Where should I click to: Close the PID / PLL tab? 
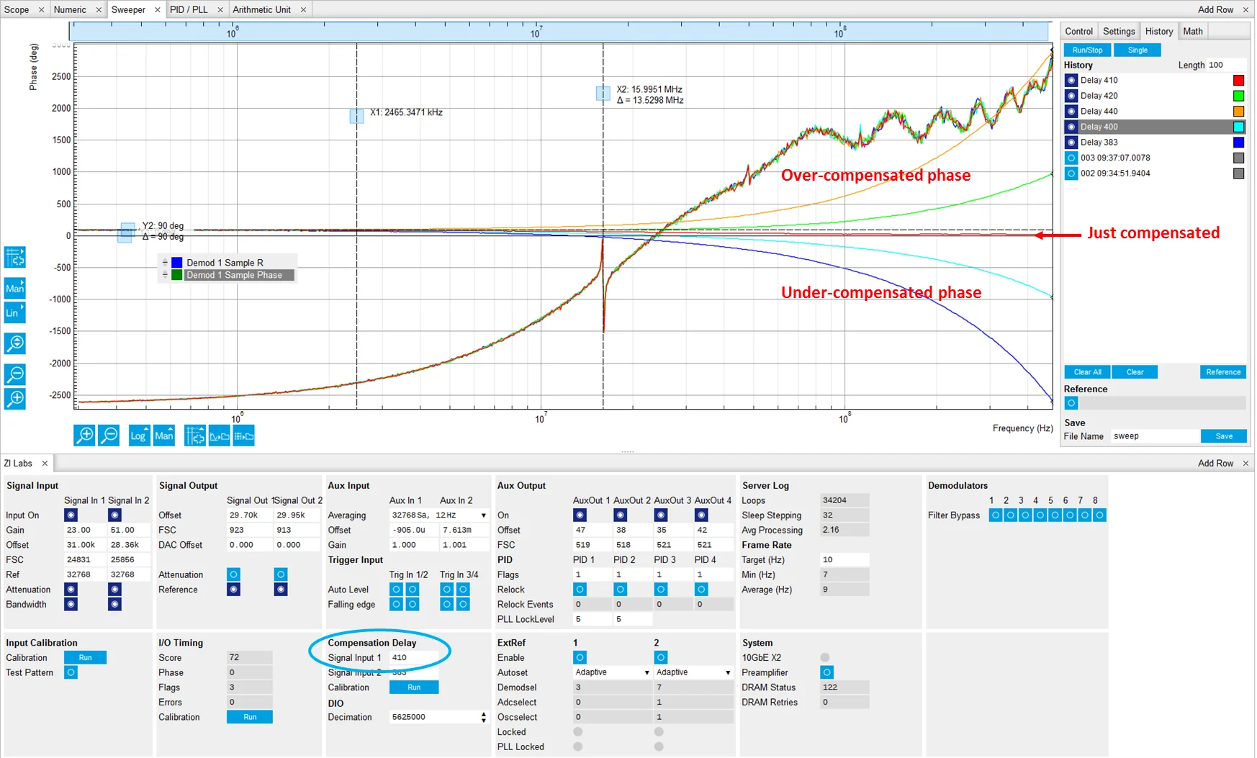coord(220,10)
